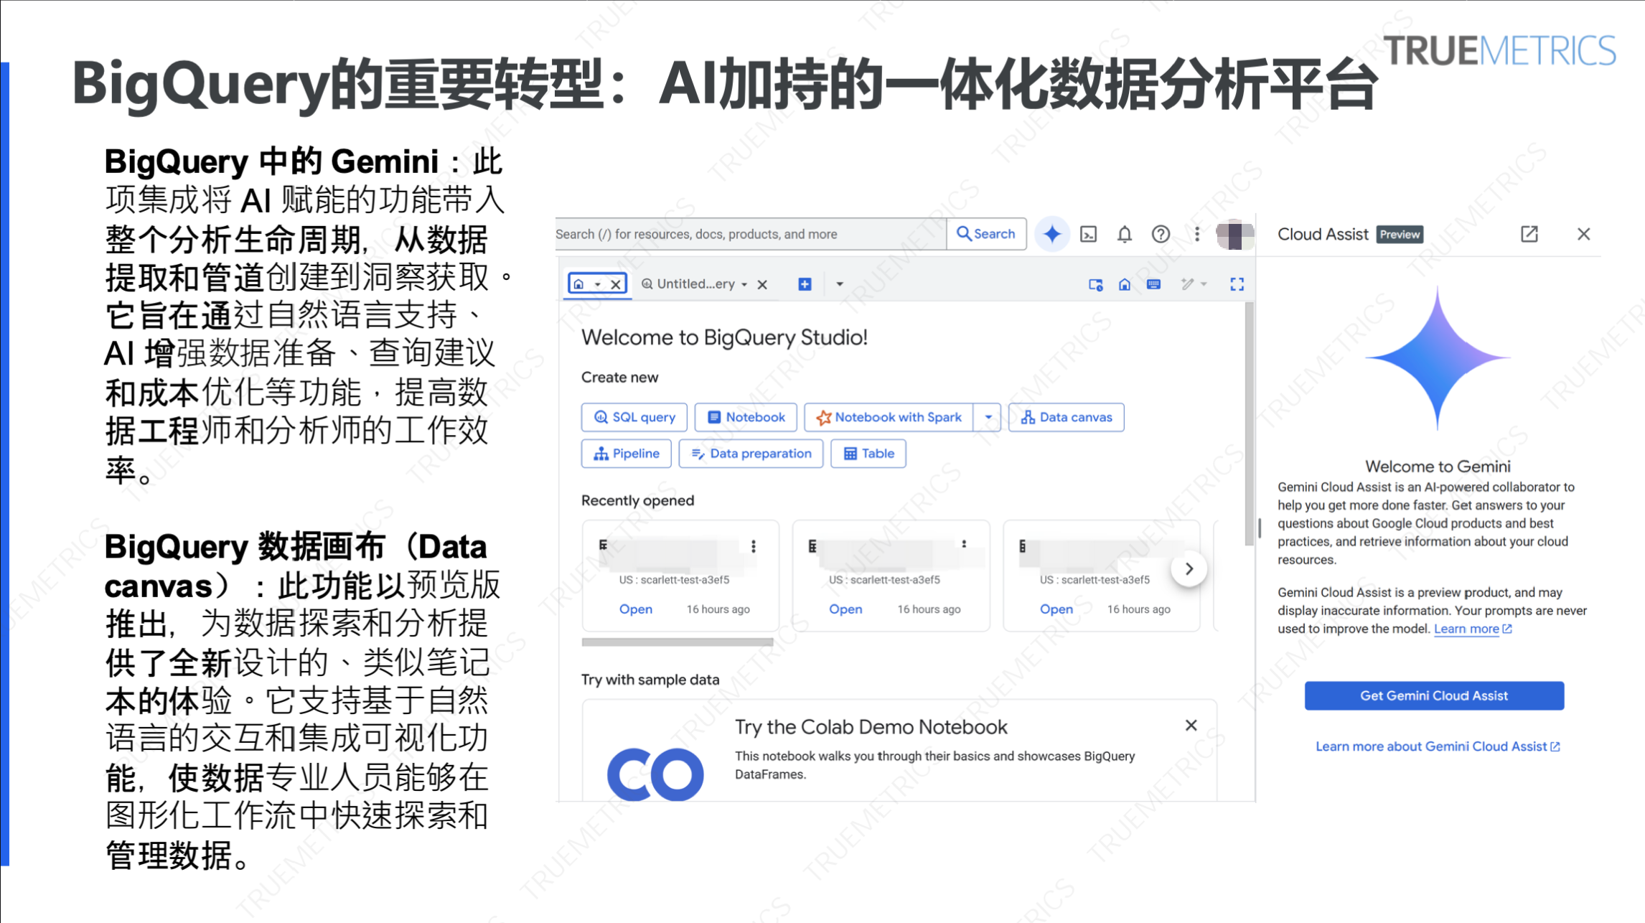
Task: View notifications via the bell icon
Action: 1124,235
